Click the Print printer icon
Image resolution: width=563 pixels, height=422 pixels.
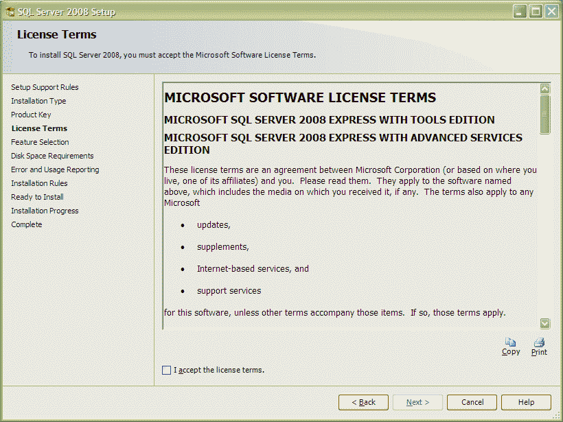click(539, 342)
